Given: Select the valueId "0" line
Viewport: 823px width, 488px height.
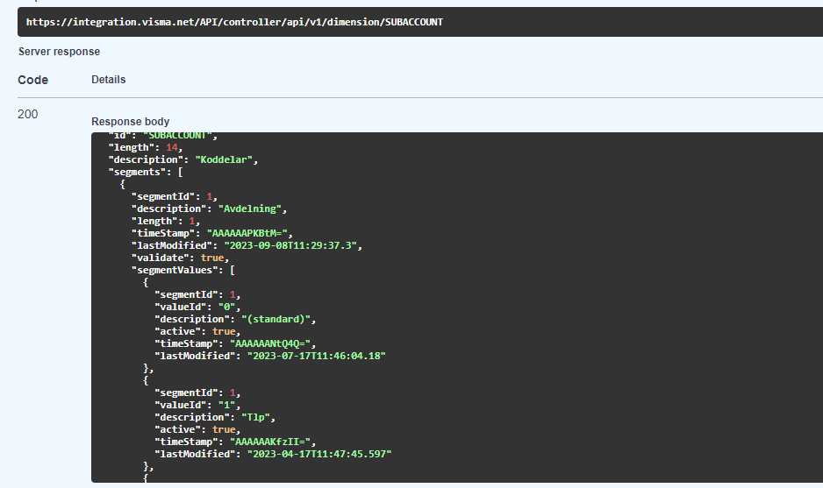Looking at the screenshot, I should pos(197,307).
